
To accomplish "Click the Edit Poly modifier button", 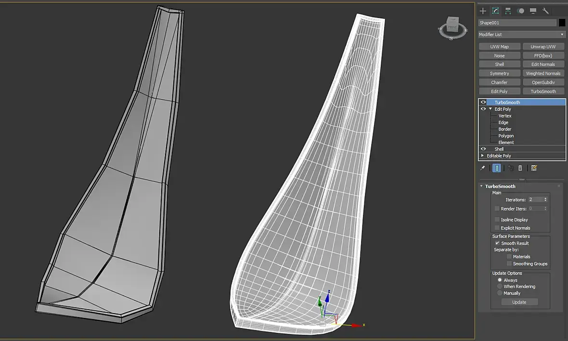I will [500, 92].
